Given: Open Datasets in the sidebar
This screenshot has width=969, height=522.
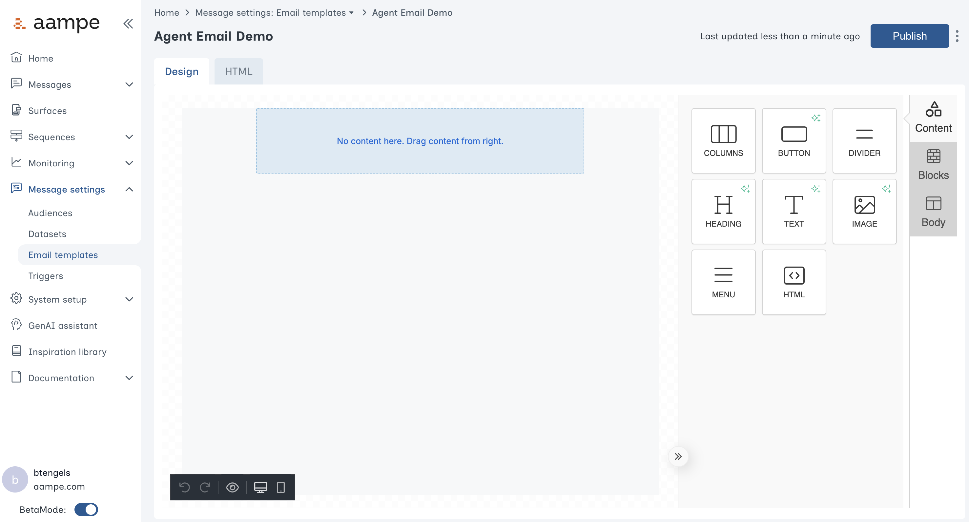Looking at the screenshot, I should click(47, 234).
